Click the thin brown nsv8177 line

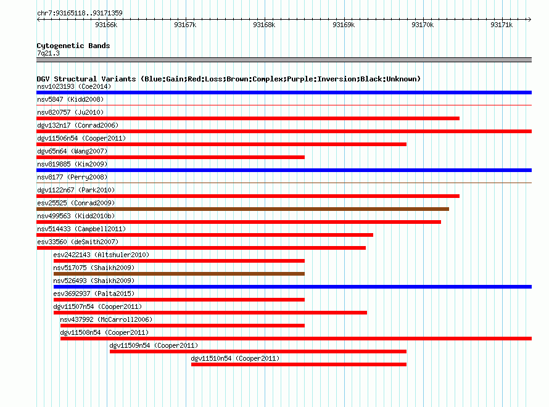284,183
